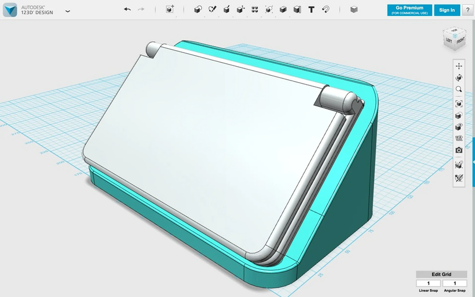Open the Angular Snap value box
This screenshot has height=297, width=475.
[455, 284]
